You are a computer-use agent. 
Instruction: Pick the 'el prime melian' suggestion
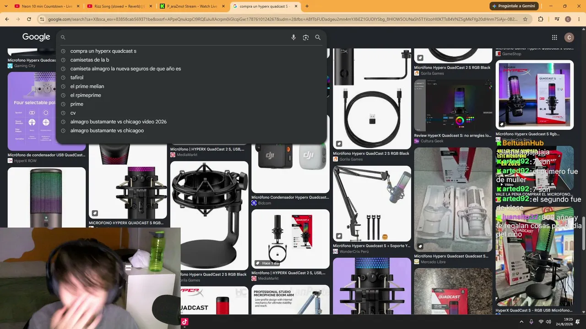point(191,86)
